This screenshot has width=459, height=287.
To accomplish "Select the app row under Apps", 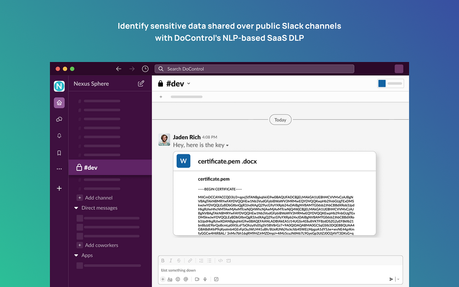I will click(x=109, y=265).
